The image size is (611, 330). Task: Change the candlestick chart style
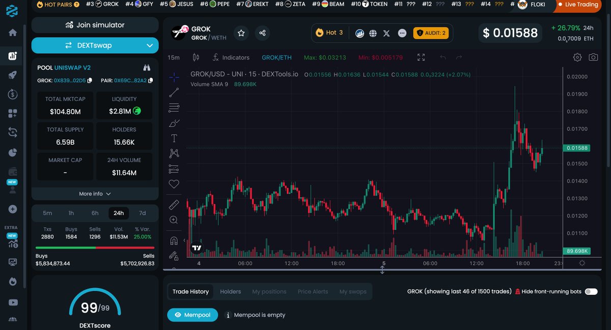(197, 58)
